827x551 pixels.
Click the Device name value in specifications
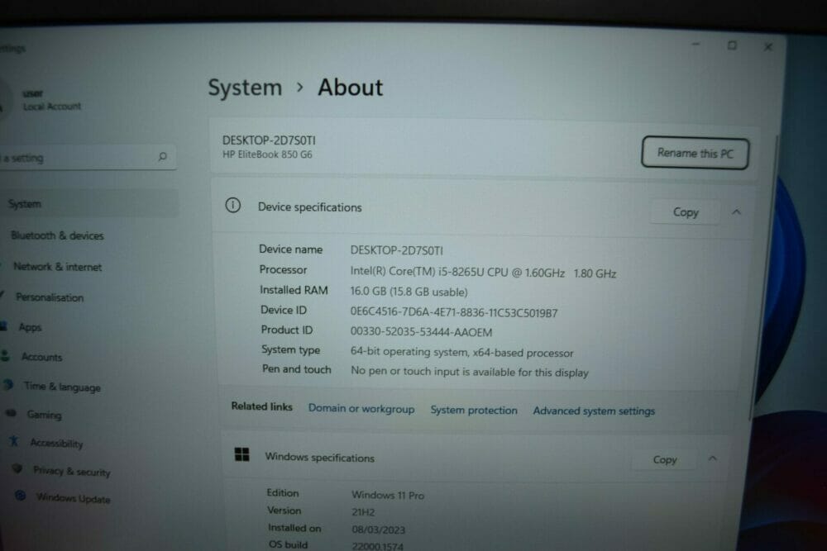pos(397,250)
